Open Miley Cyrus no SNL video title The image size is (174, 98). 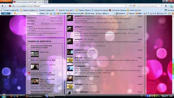point(47,80)
